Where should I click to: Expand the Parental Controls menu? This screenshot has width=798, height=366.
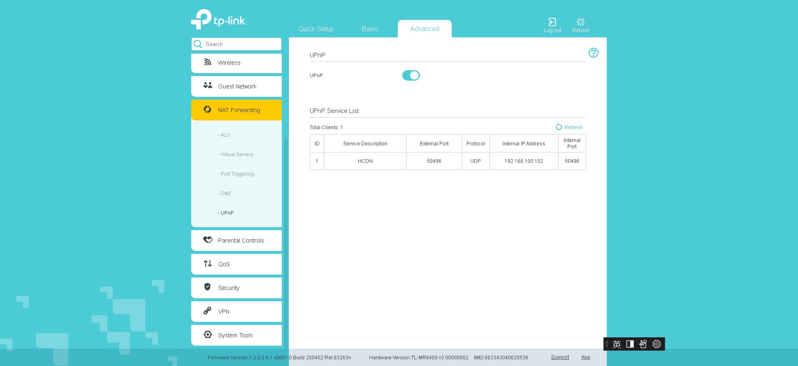click(x=236, y=241)
